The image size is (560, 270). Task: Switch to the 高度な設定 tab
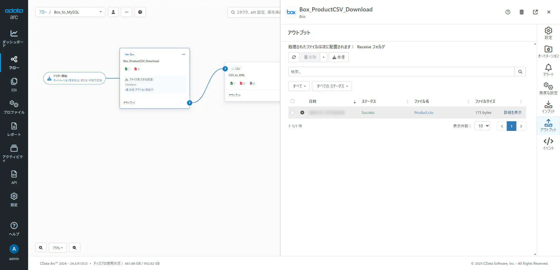click(548, 88)
